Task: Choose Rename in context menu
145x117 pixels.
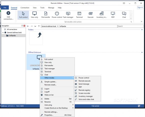Action: [57, 102]
